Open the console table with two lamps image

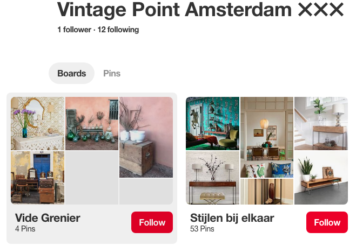pos(212,178)
